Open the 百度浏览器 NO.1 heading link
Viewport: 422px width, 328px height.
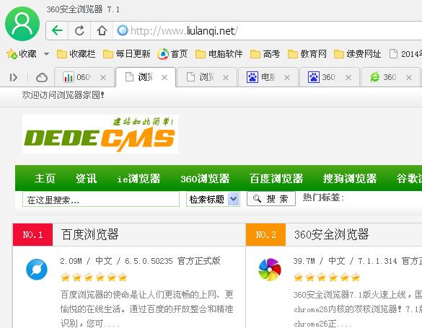90,234
